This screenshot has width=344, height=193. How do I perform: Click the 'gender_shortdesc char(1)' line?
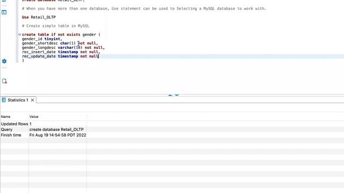60,43
